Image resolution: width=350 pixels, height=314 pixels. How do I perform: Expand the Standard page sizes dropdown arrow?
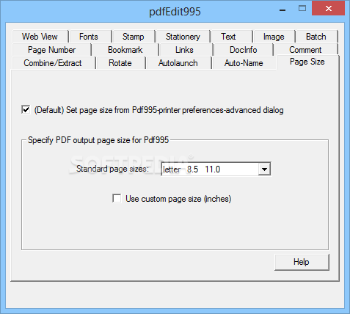[x=264, y=169]
